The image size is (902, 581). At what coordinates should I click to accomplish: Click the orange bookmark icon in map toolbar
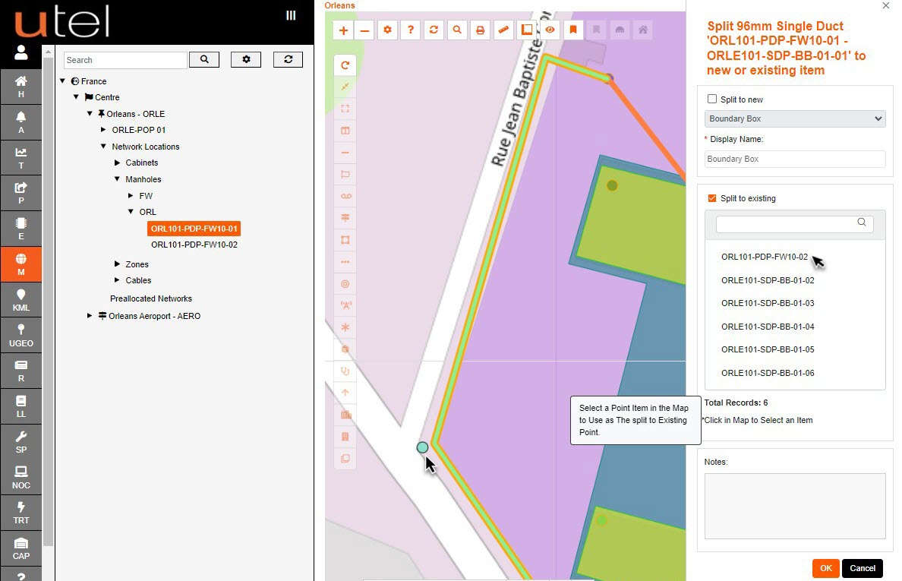(x=573, y=30)
